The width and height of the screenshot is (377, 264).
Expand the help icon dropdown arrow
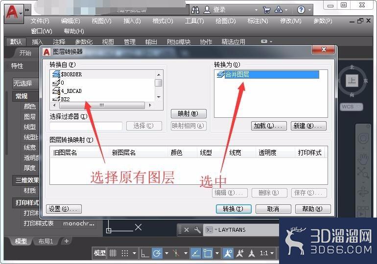(x=309, y=10)
